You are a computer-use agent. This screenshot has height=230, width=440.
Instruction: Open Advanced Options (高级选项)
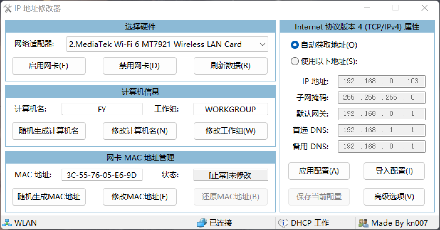(394, 197)
